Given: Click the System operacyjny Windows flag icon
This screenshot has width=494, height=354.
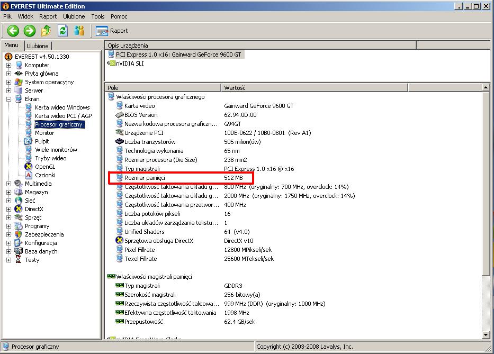Looking at the screenshot, I should (x=19, y=82).
